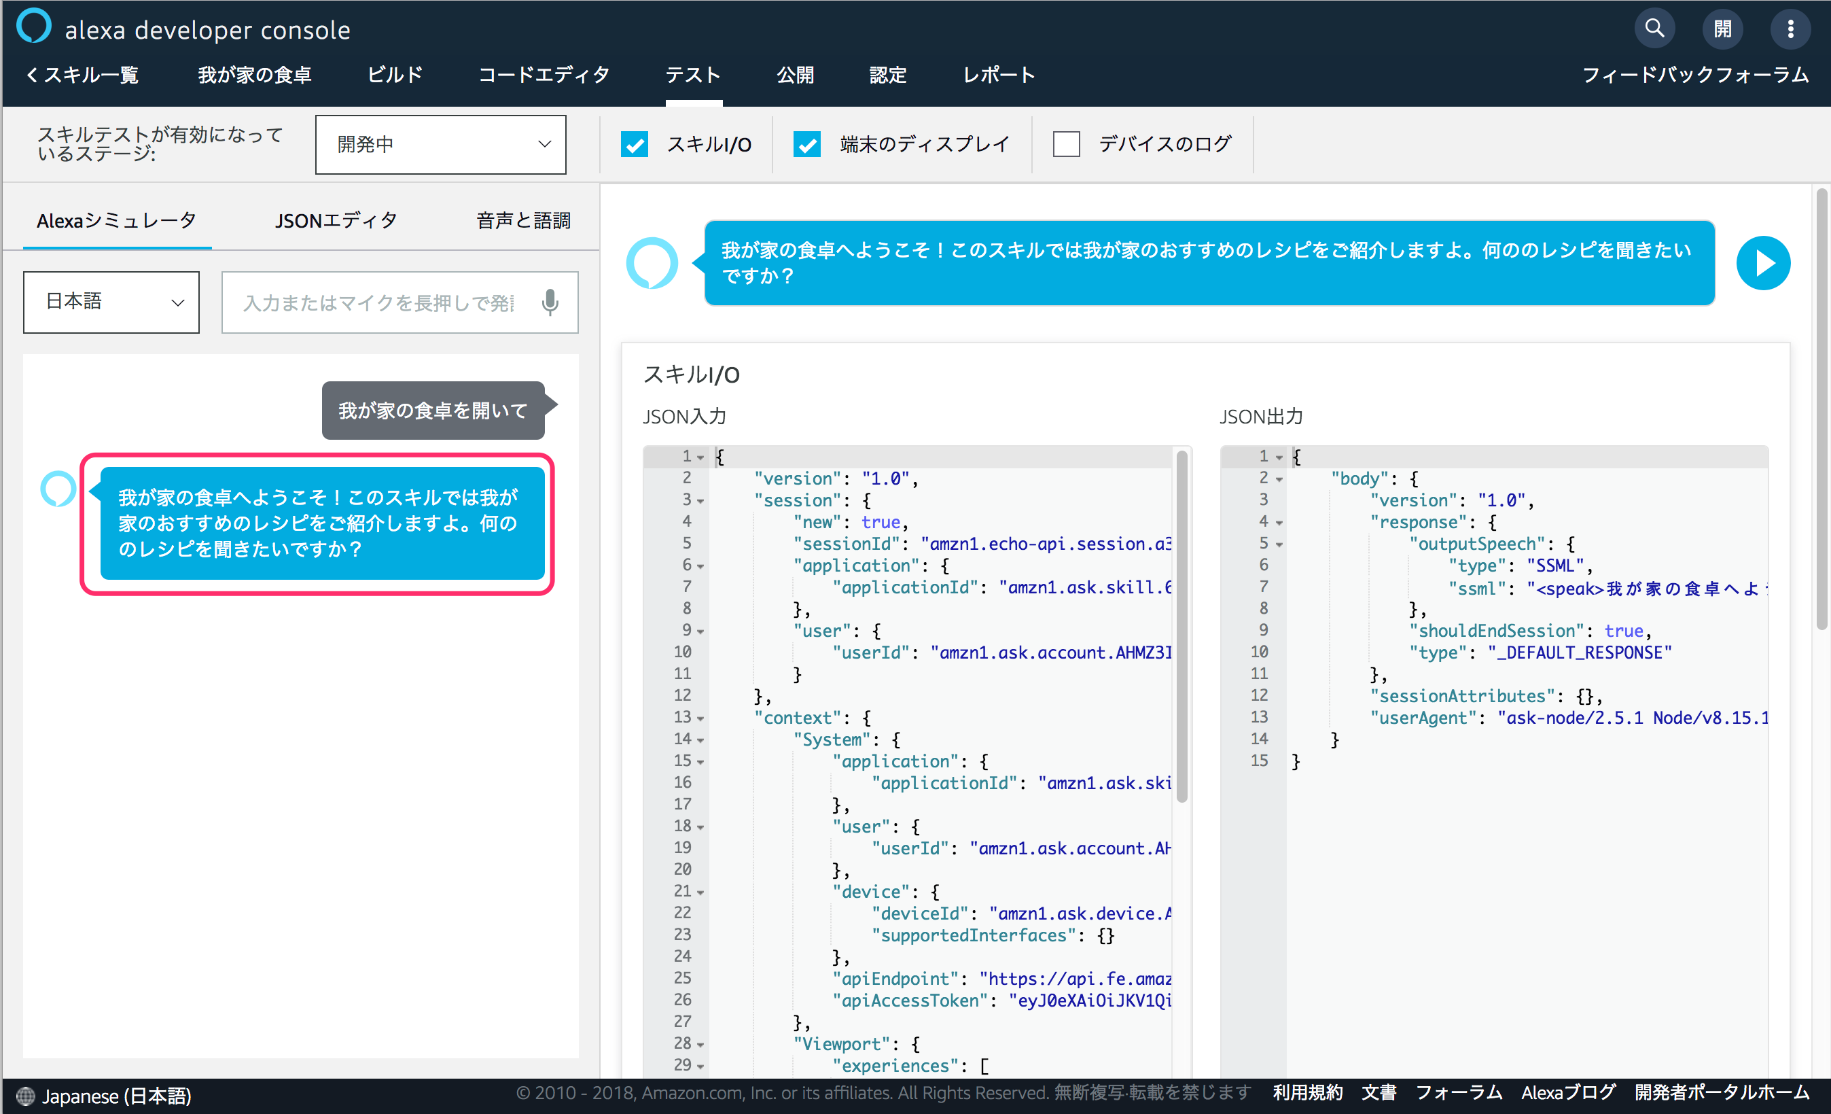Click the globe icon beside Japanese
Viewport: 1831px width, 1114px height.
click(x=25, y=1096)
